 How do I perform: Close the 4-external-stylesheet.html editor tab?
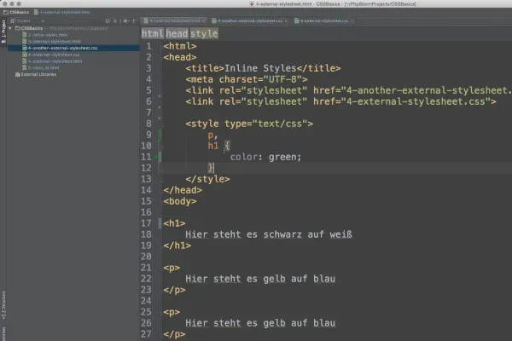[204, 20]
